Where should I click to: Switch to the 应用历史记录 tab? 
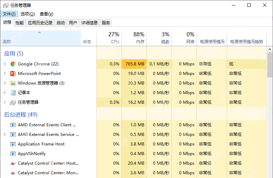40,23
